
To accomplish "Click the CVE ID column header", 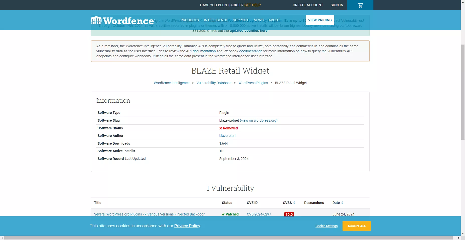I will pos(252,203).
